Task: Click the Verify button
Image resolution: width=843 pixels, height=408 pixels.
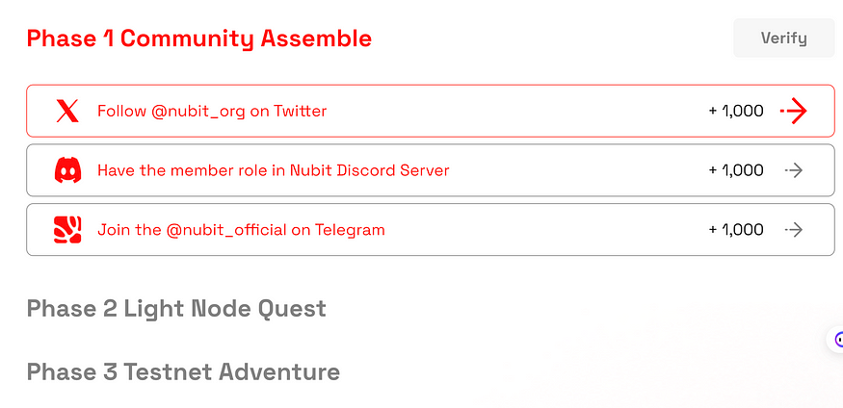Action: point(784,38)
